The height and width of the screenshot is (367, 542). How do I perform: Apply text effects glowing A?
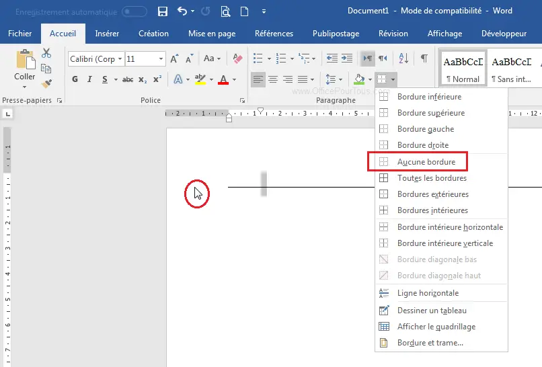pyautogui.click(x=178, y=79)
